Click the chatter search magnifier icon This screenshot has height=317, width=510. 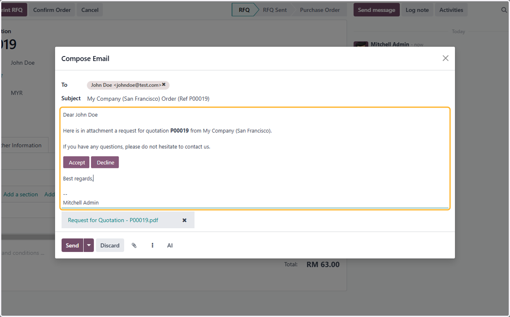504,10
